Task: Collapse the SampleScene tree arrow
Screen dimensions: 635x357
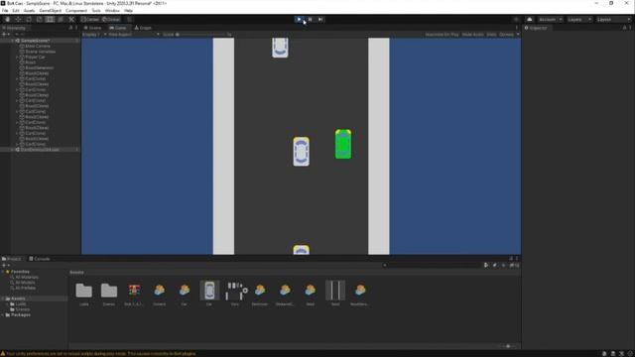Action: [x=13, y=41]
